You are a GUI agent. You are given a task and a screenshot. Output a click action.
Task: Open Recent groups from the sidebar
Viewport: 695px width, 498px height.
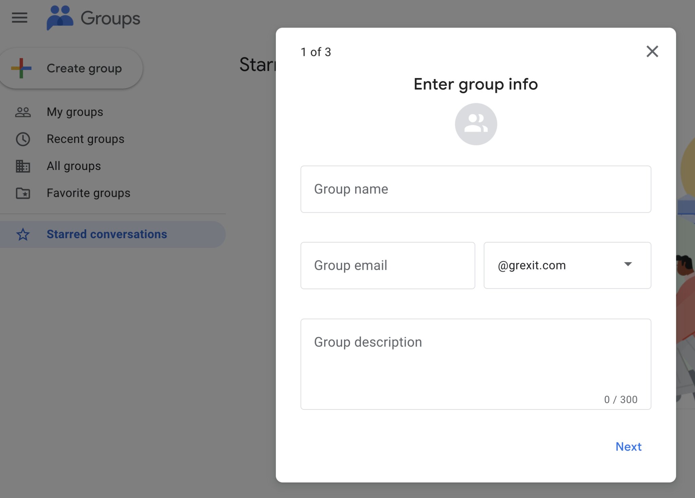pos(85,138)
